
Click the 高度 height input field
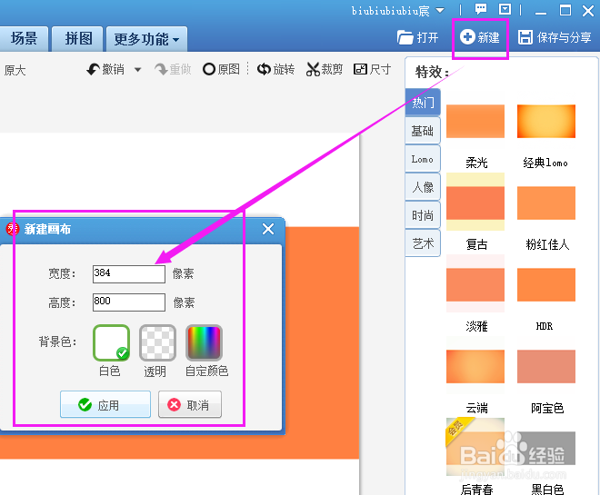pyautogui.click(x=129, y=302)
